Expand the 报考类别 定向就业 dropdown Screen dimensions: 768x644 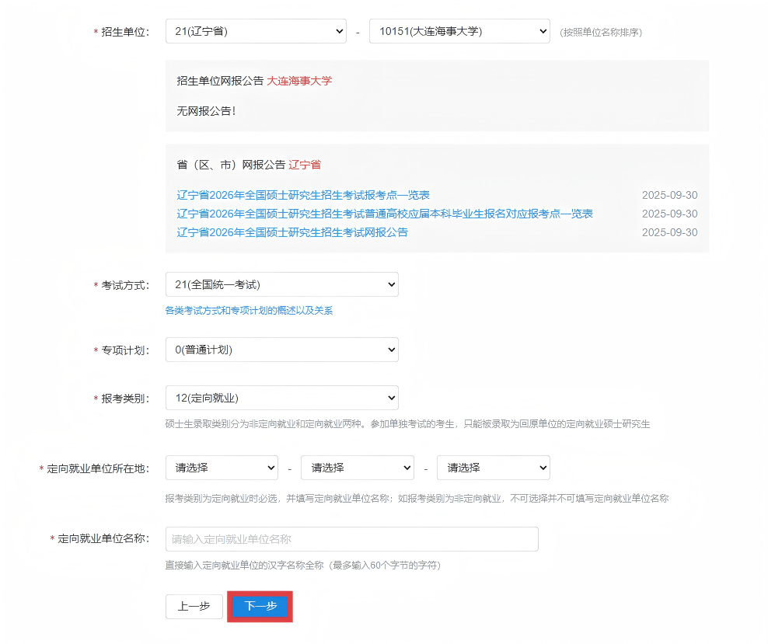click(x=281, y=398)
